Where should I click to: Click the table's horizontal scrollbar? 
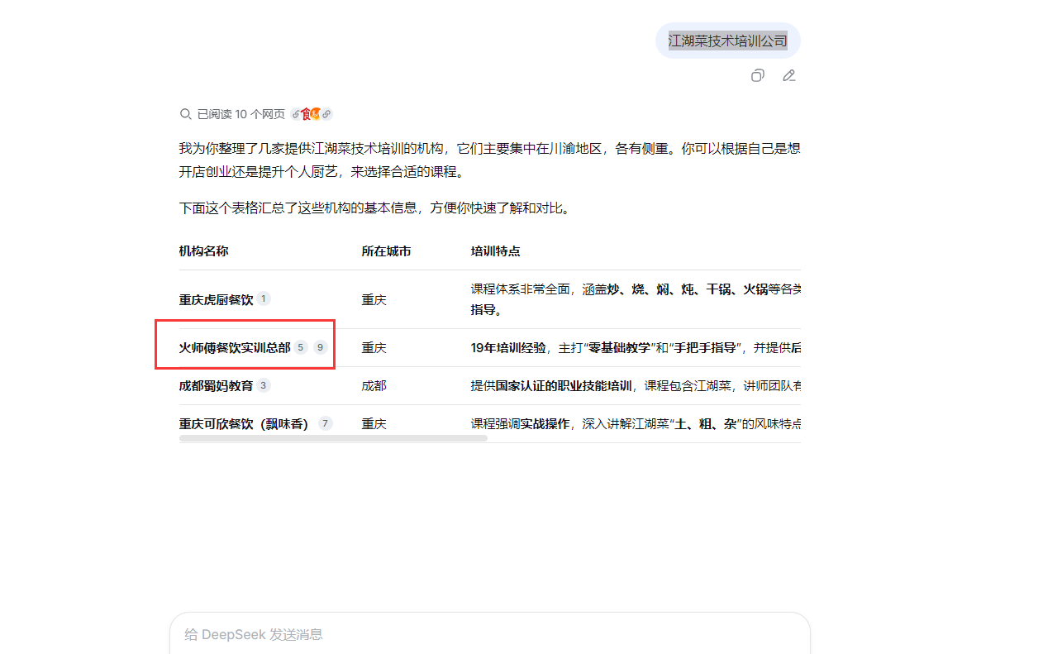(x=333, y=439)
